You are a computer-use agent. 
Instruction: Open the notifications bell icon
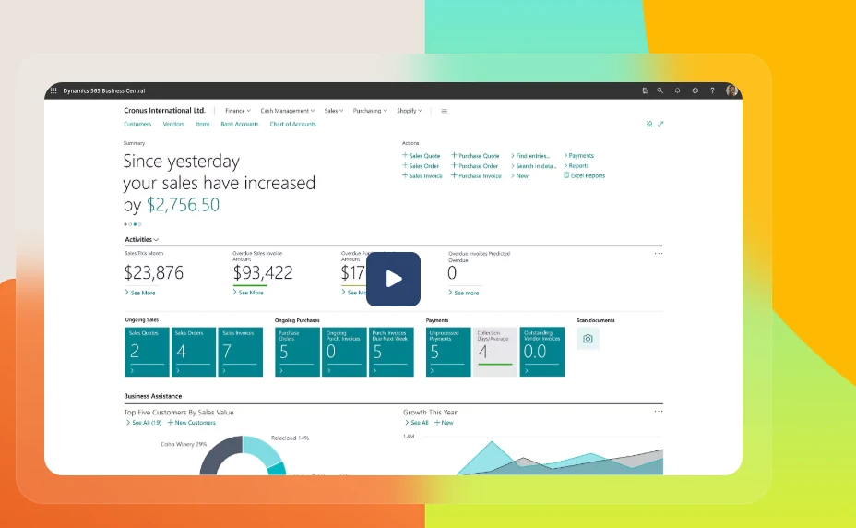pos(677,90)
